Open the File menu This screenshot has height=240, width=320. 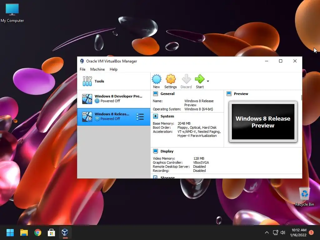click(x=82, y=69)
